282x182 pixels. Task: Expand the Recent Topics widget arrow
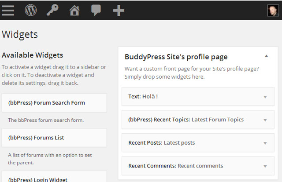pos(265,120)
